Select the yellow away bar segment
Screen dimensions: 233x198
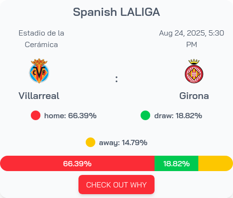(216, 163)
